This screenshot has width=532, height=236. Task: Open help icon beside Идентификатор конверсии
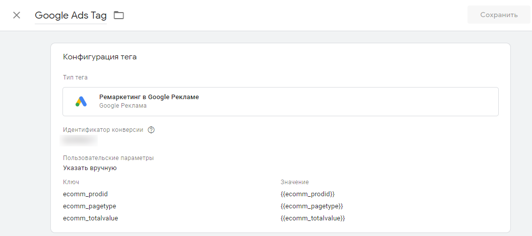[x=151, y=130]
